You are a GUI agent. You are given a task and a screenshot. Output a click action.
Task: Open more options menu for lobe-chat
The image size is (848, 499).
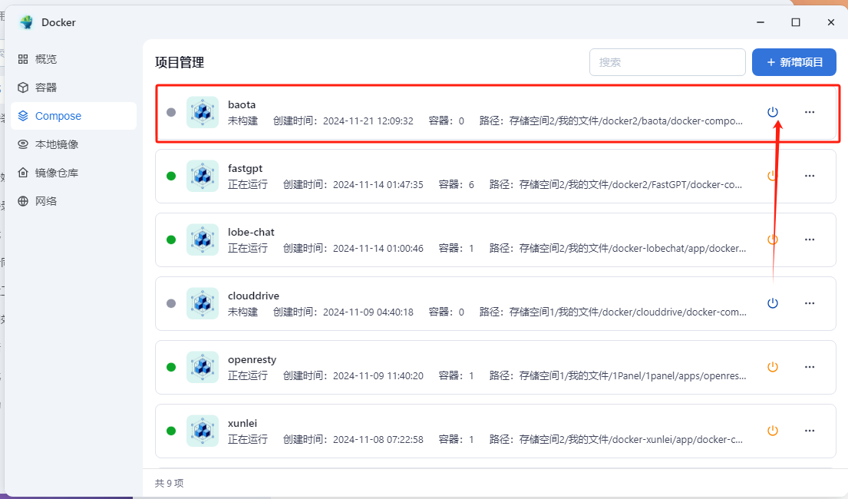tap(809, 240)
